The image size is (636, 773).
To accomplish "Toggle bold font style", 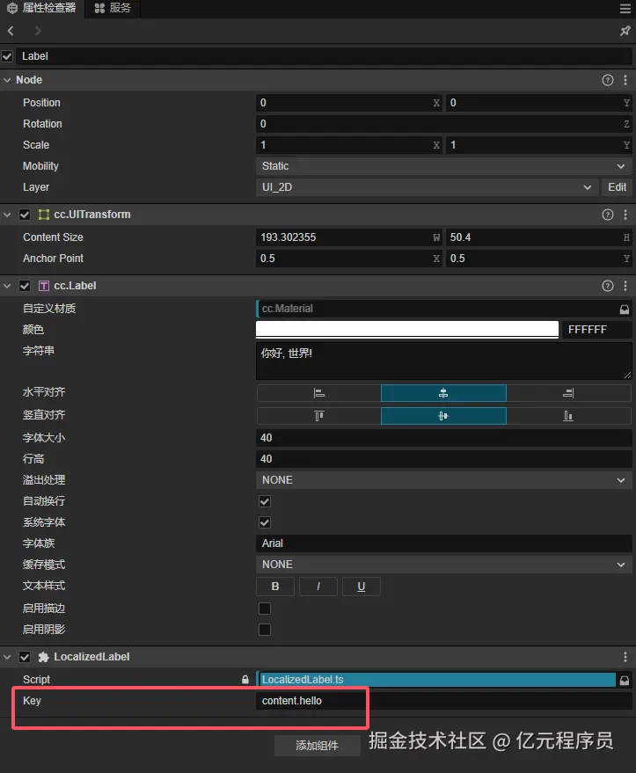I will (275, 587).
